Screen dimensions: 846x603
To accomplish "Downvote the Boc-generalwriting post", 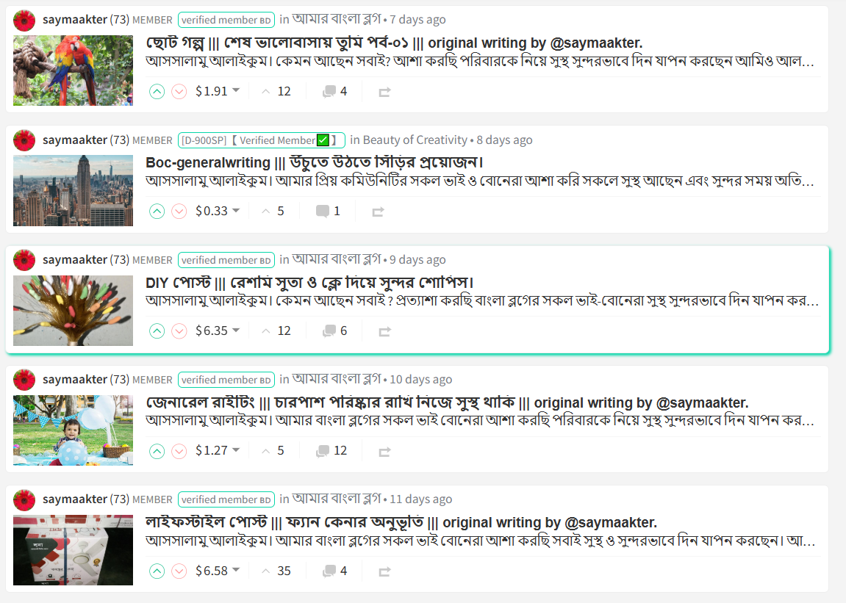I will click(x=179, y=212).
